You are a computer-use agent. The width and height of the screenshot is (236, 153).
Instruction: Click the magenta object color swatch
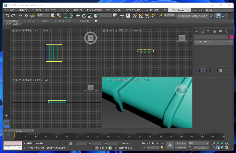pos(231,37)
